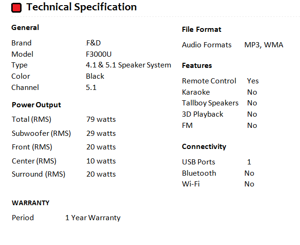Select the General section heading
The height and width of the screenshot is (245, 300).
pyautogui.click(x=25, y=28)
